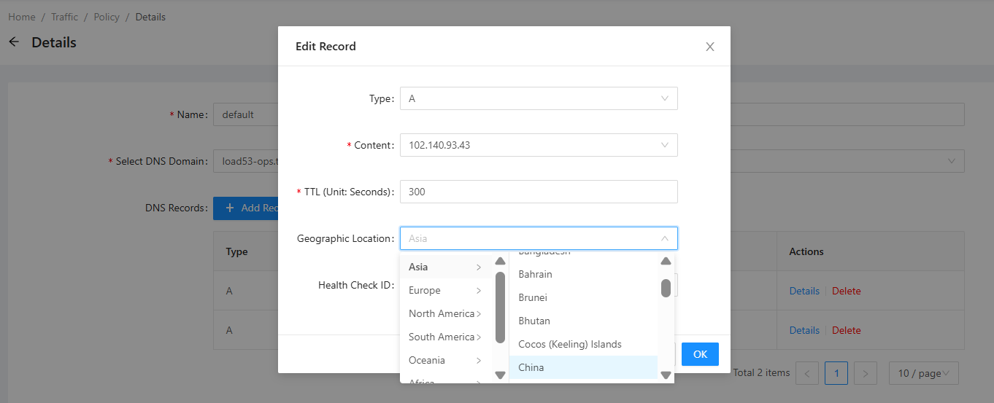The width and height of the screenshot is (994, 403).
Task: Open the South America submenu
Action: coord(444,337)
